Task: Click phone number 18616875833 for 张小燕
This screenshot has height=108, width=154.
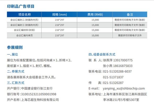Action: pos(123,66)
